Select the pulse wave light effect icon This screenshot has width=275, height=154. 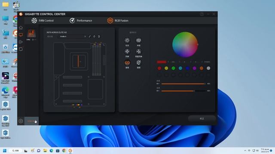tap(138, 41)
